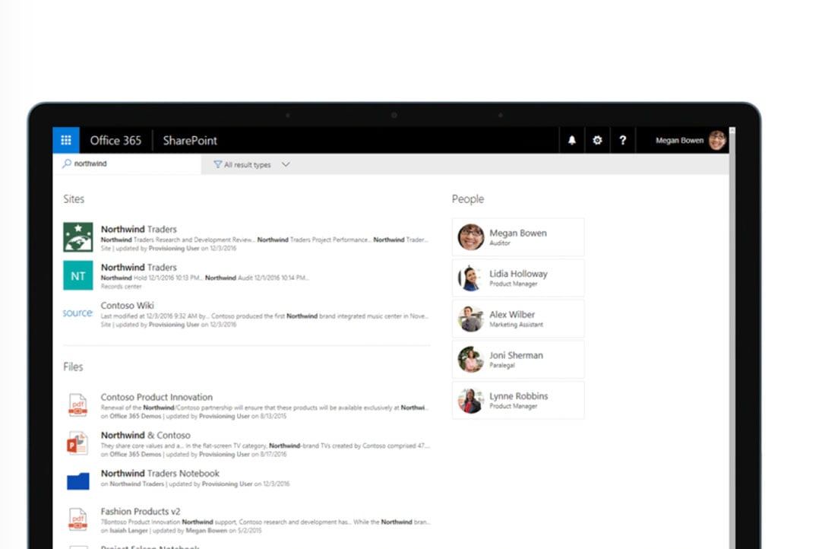The width and height of the screenshot is (819, 549).
Task: Open Northwind & Contoso file
Action: tap(145, 435)
